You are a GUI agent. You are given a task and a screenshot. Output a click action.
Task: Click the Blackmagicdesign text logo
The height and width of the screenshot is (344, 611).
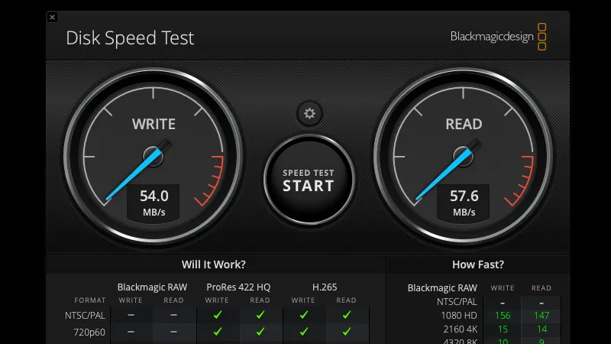(x=492, y=37)
